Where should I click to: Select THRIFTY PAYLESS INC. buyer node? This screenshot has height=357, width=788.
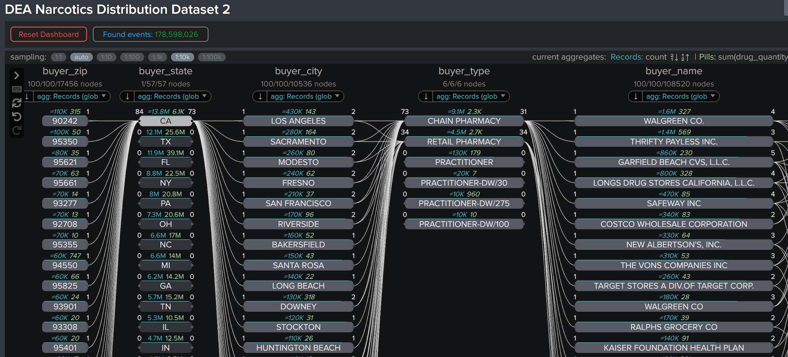(674, 142)
